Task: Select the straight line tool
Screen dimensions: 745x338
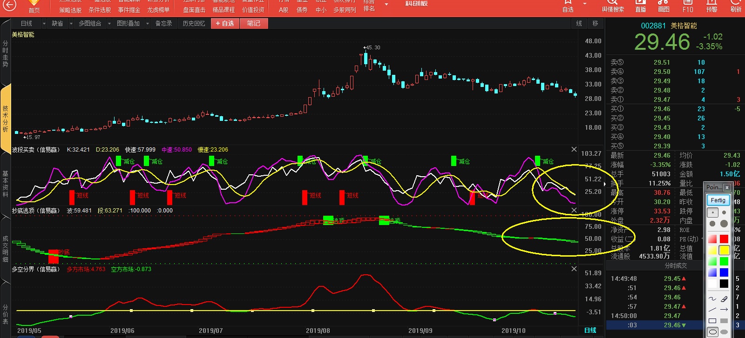Action: click(x=712, y=309)
